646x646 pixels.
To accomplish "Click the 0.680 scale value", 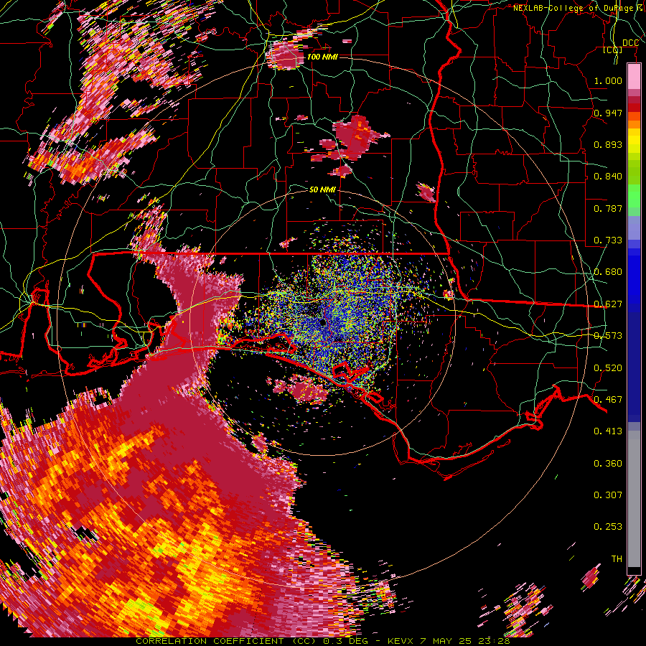I will point(608,272).
